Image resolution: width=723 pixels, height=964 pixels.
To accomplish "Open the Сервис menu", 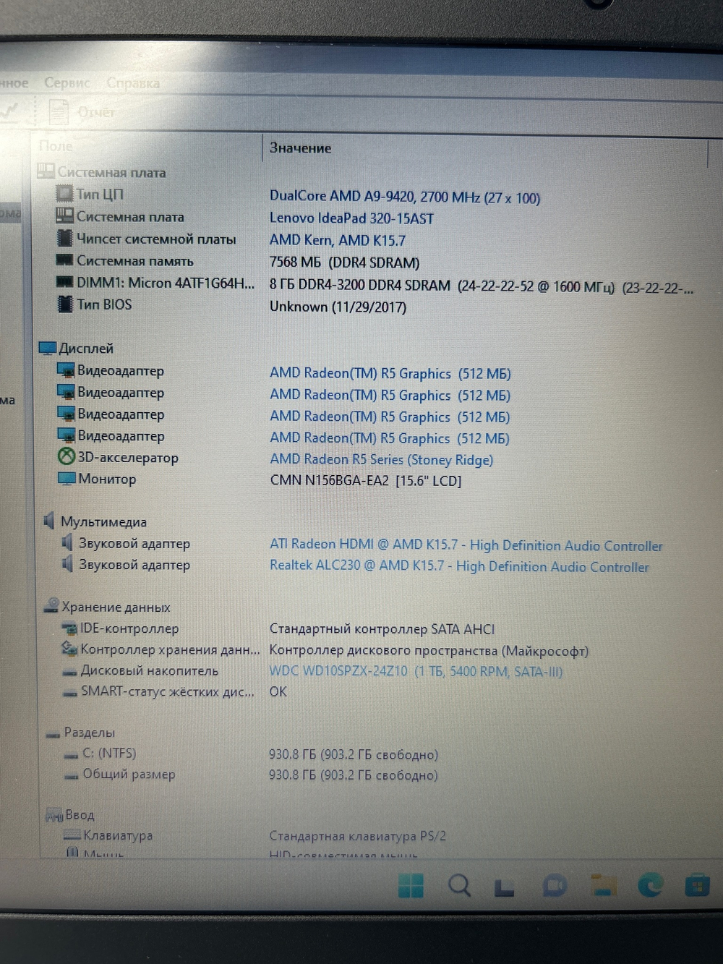I will [67, 83].
